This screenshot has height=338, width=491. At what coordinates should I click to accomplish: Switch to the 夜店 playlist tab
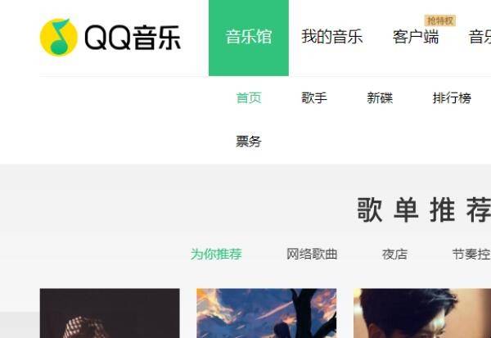394,254
